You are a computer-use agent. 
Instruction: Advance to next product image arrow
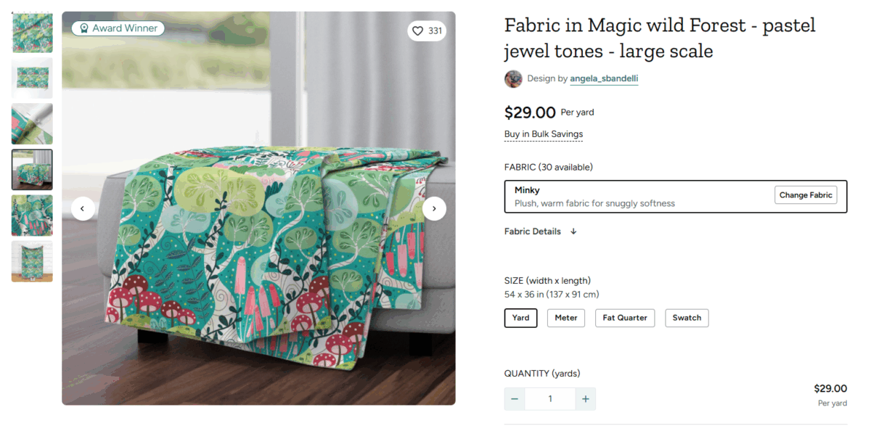click(x=434, y=208)
